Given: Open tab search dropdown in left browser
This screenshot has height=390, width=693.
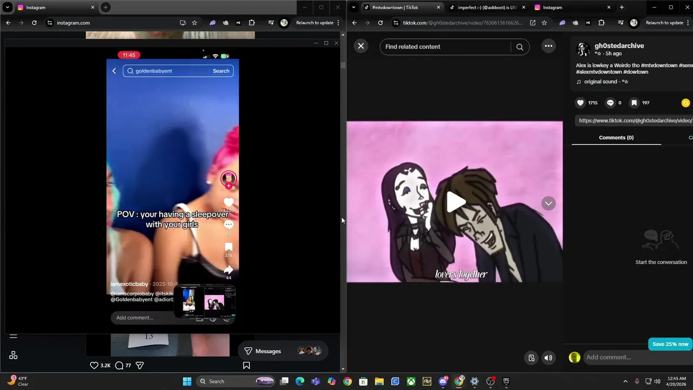Looking at the screenshot, I should 8,8.
